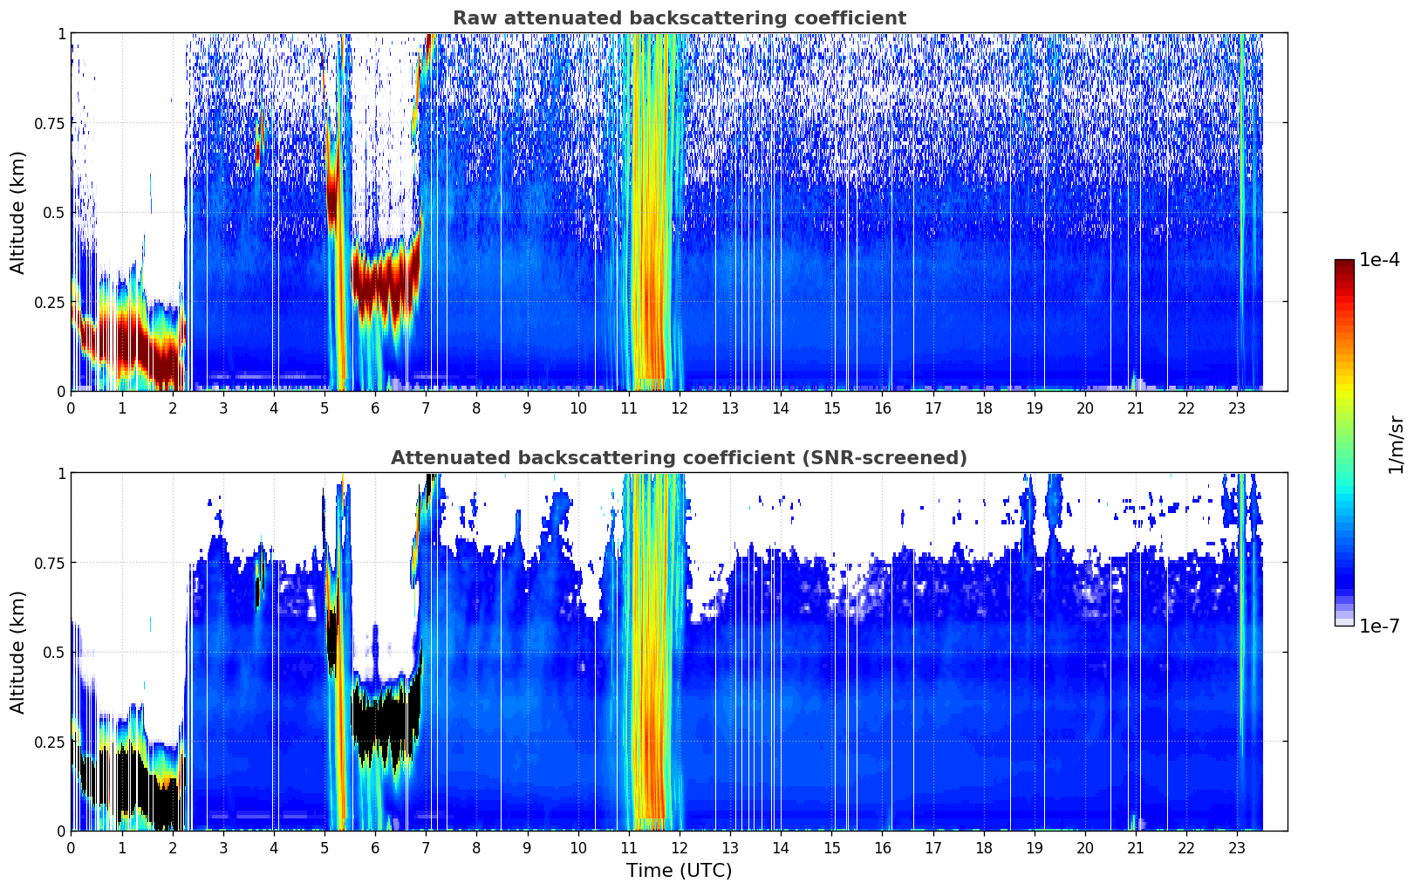1414x890 pixels.
Task: Select the 1e-7 minimum colorbar label
Action: (1379, 626)
